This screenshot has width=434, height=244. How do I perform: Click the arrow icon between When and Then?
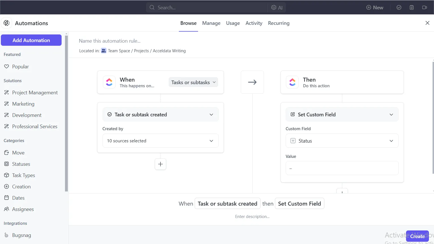252,82
